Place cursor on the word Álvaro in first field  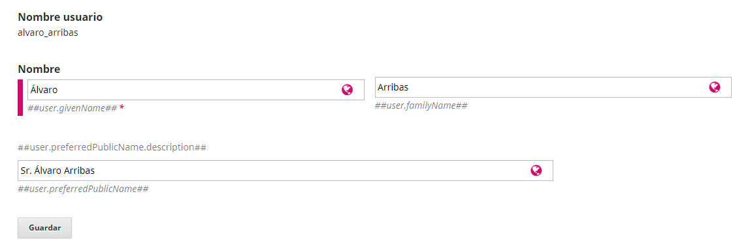coord(44,89)
